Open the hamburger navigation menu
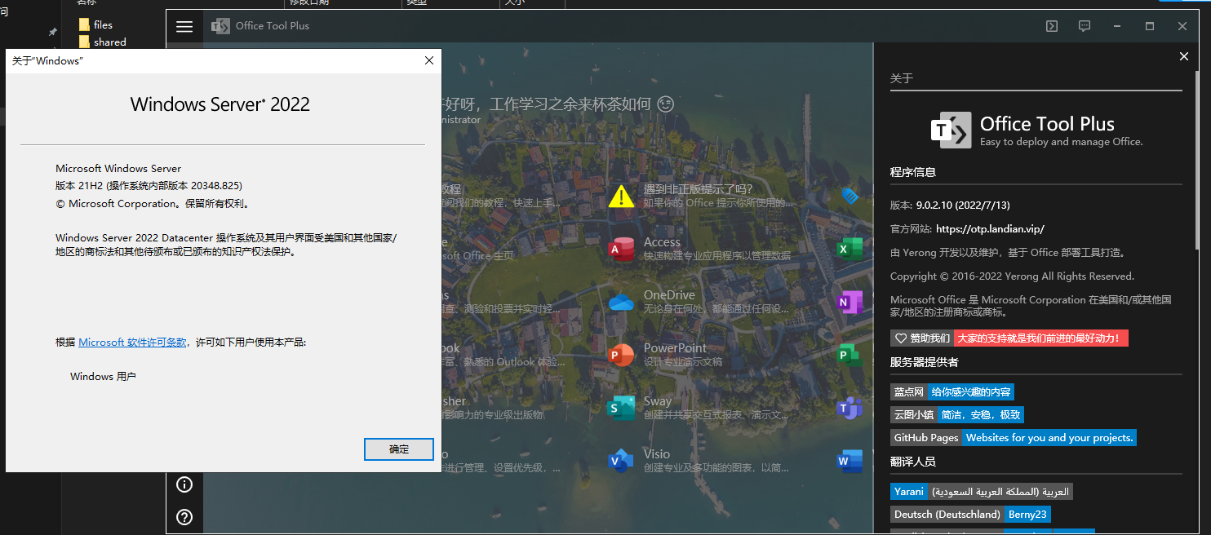This screenshot has height=535, width=1211. 184,26
